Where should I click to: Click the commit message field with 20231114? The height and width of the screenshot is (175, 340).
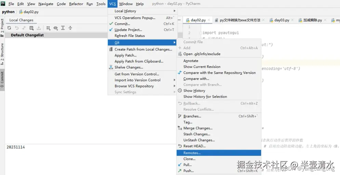tap(91, 159)
